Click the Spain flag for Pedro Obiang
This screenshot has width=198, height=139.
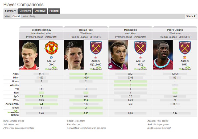(185, 57)
